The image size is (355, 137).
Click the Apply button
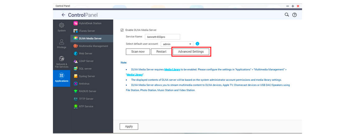pyautogui.click(x=129, y=127)
